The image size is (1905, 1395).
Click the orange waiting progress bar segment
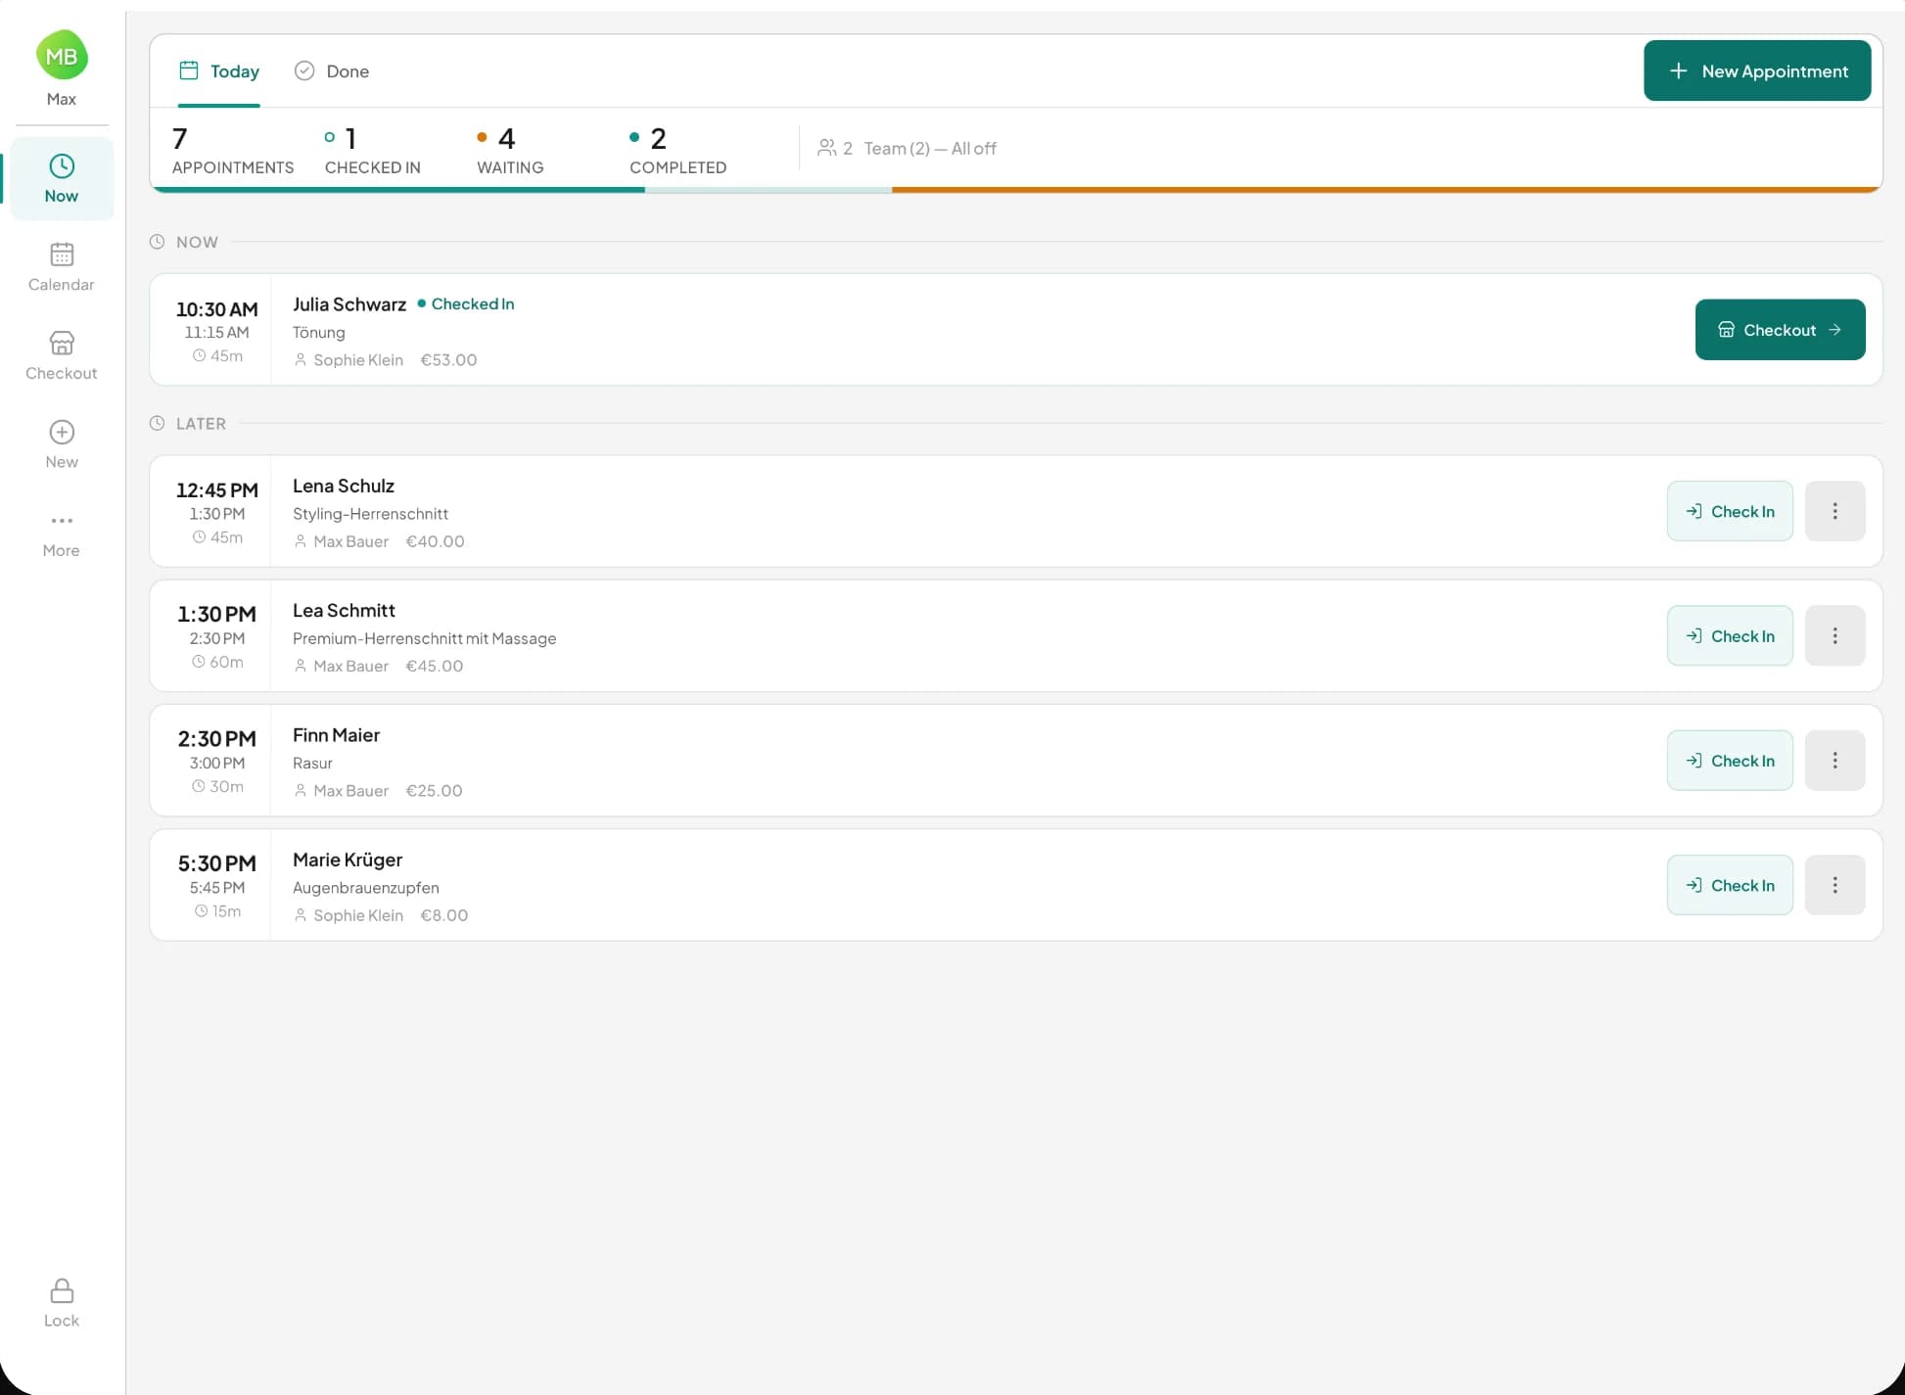click(x=1386, y=190)
